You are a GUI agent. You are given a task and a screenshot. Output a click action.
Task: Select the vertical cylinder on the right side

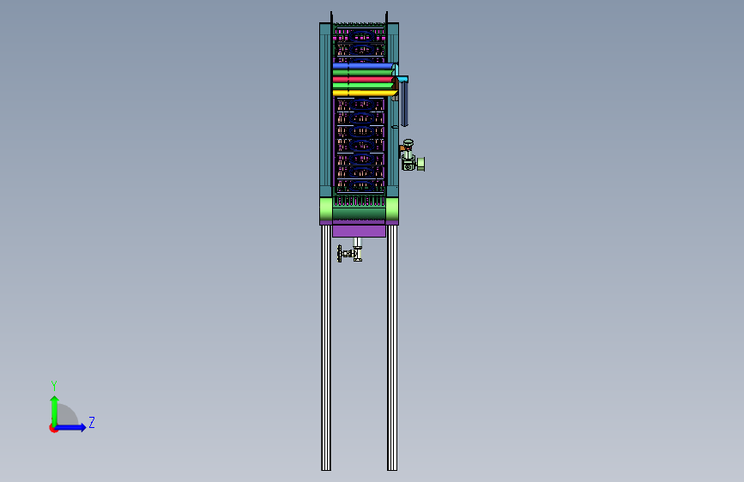point(404,104)
